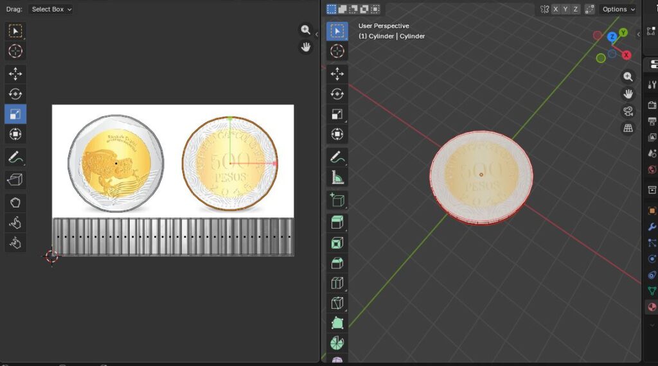Click the active Scale tool in UV editor
Image resolution: width=658 pixels, height=366 pixels.
point(15,114)
